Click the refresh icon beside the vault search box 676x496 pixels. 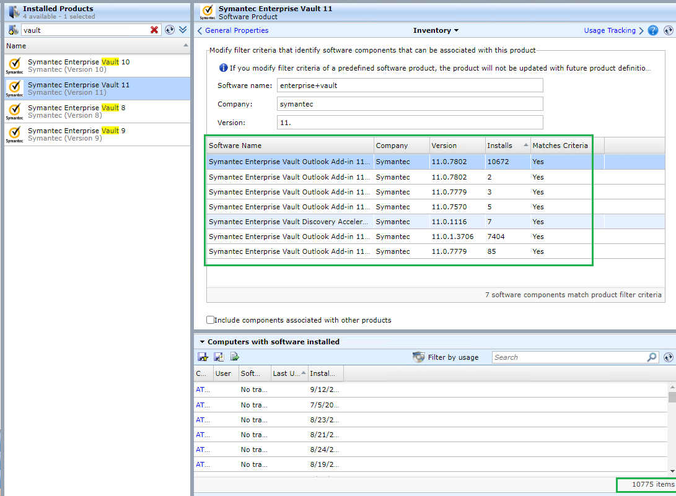(170, 30)
